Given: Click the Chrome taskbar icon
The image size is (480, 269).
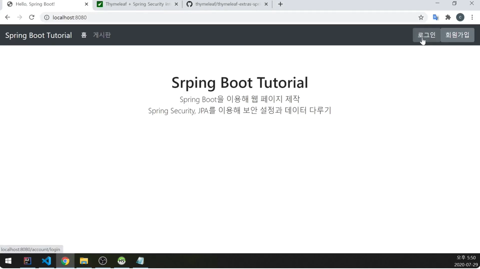Looking at the screenshot, I should pyautogui.click(x=65, y=261).
